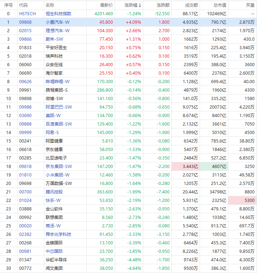Open stock code 09866
This screenshot has height=273, width=257.
[x=25, y=39]
